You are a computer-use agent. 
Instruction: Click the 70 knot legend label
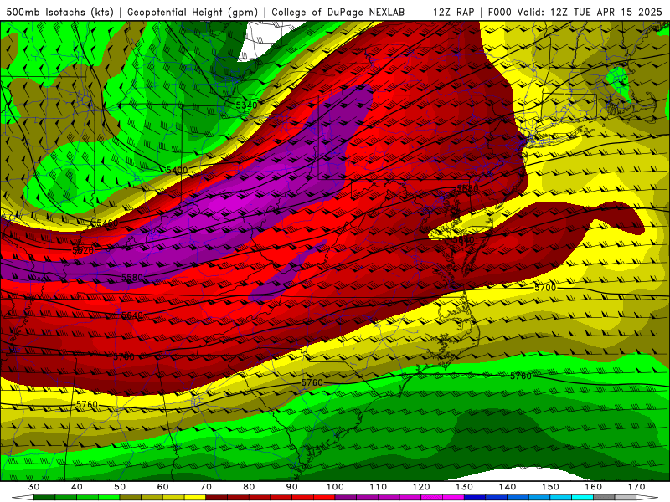pyautogui.click(x=206, y=487)
